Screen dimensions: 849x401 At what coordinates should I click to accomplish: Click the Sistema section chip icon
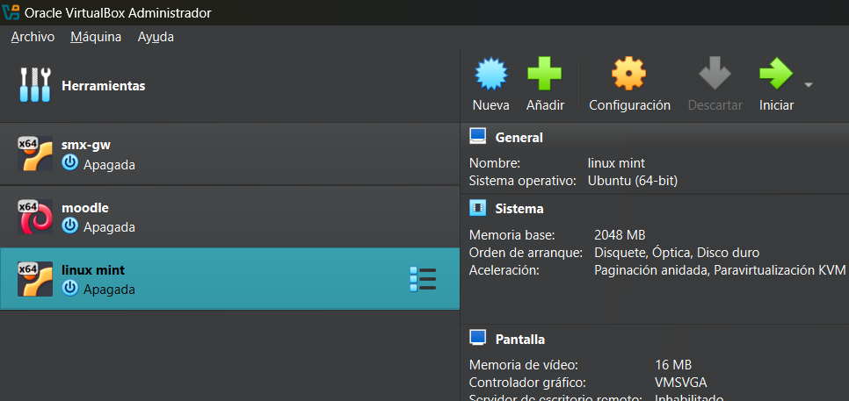(477, 208)
